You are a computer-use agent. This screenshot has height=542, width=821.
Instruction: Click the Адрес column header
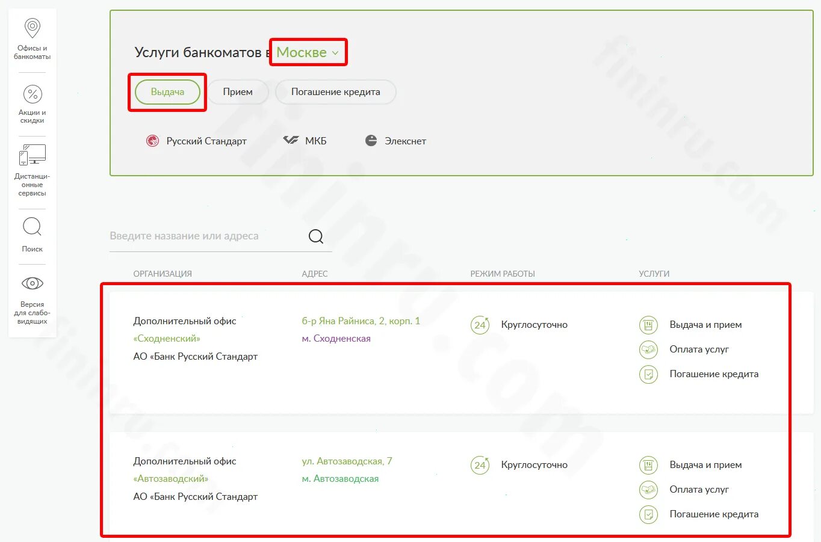pyautogui.click(x=315, y=274)
